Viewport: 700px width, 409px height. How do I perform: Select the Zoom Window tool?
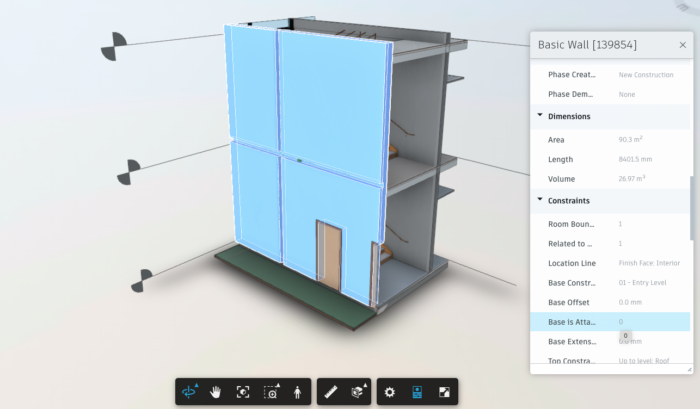[270, 392]
